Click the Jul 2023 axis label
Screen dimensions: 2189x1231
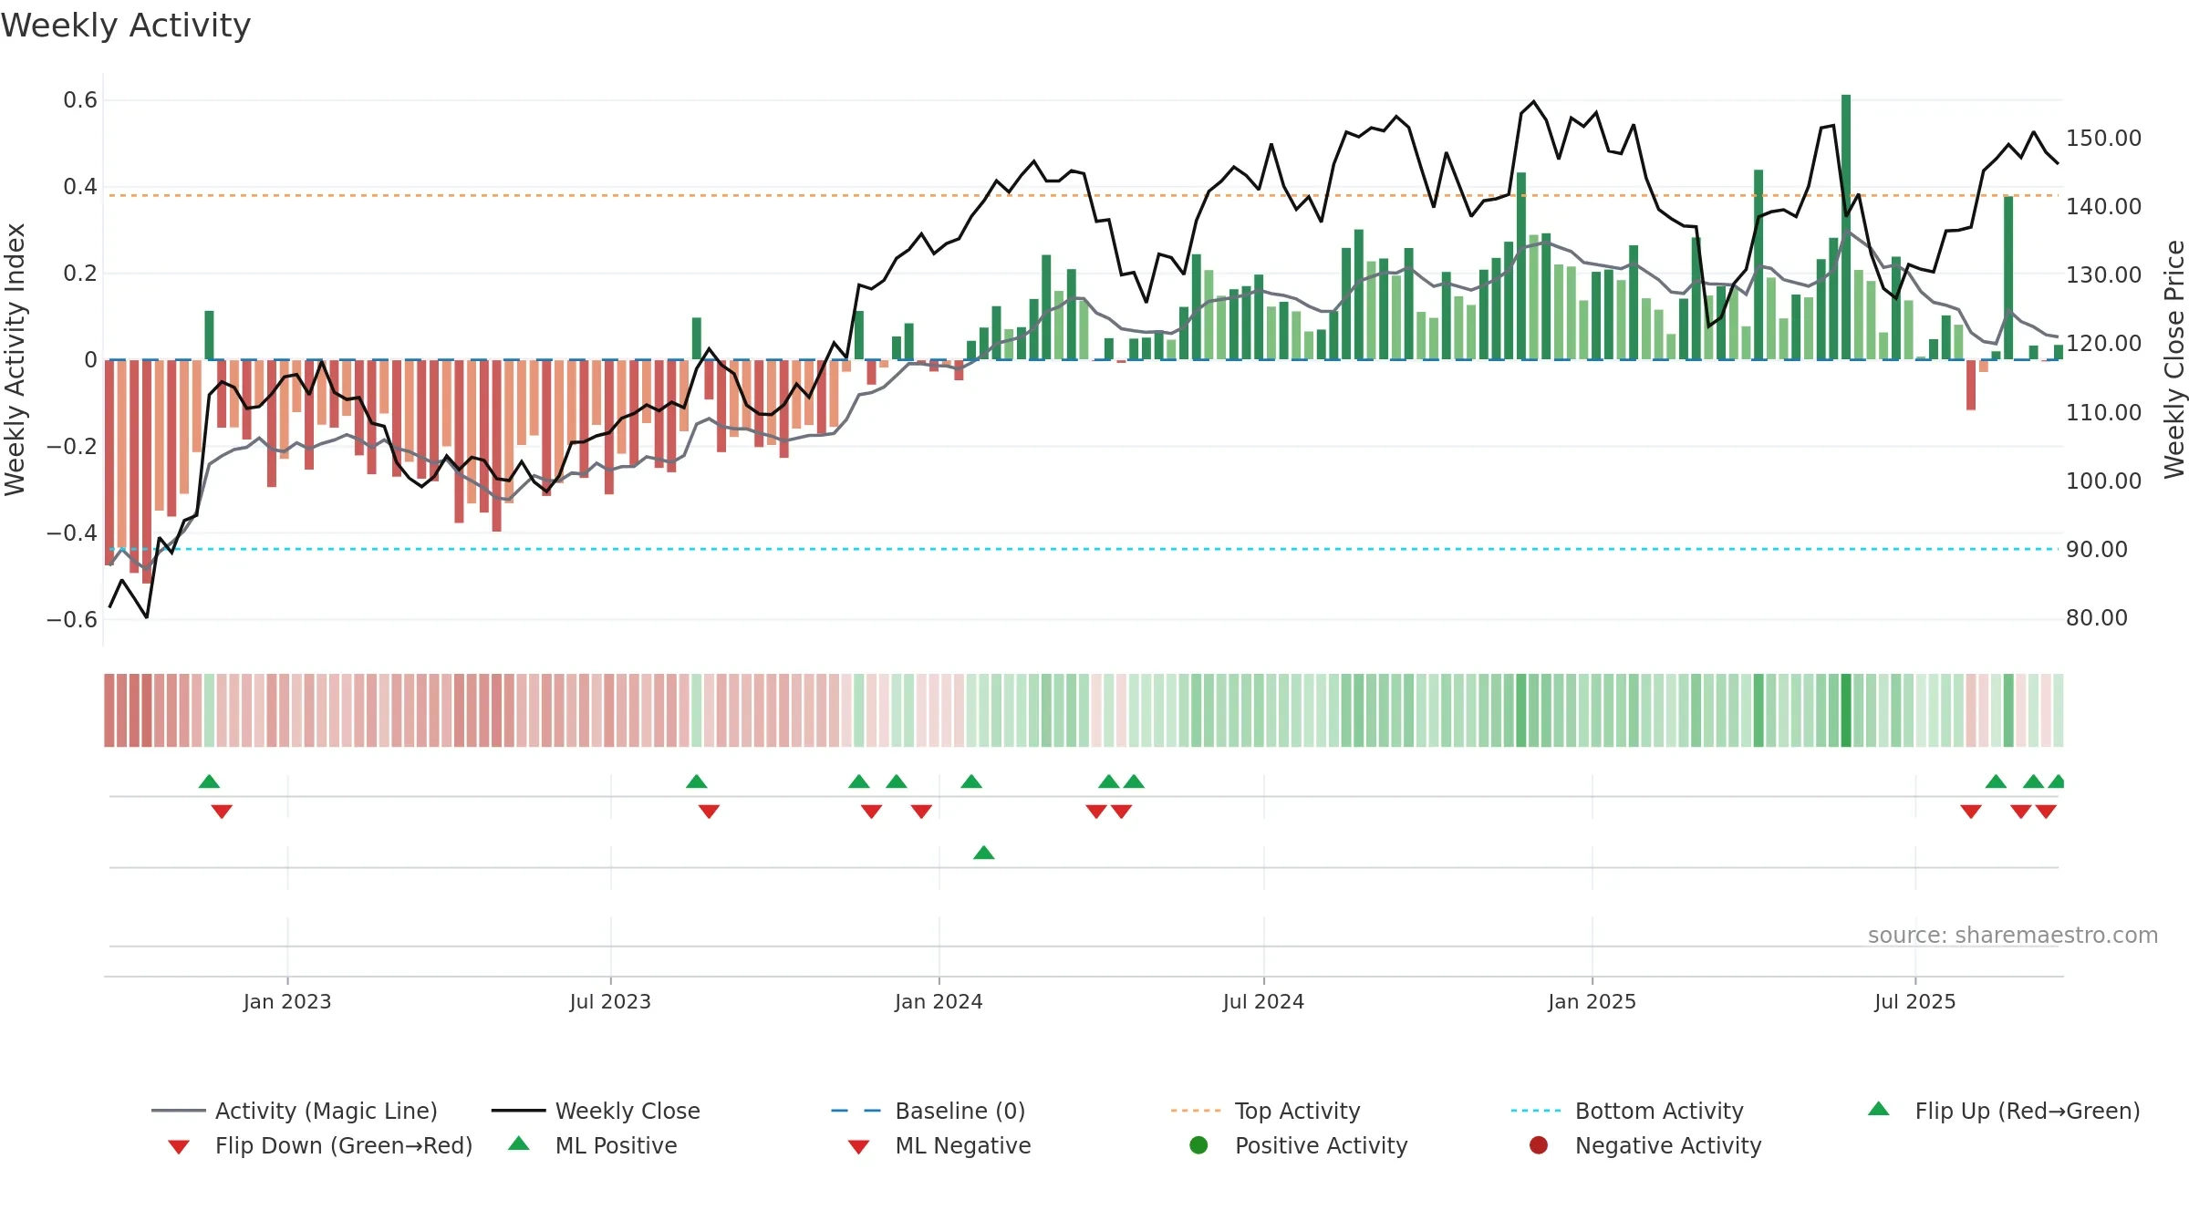click(610, 1001)
